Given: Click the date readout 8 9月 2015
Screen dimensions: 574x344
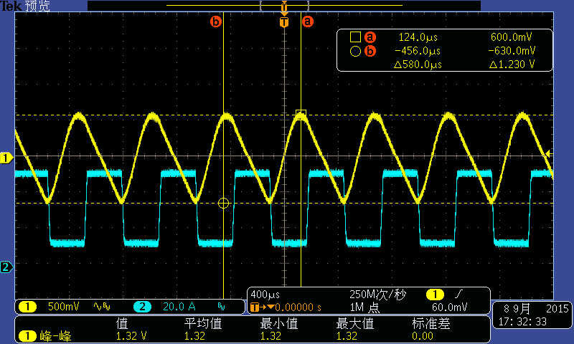Looking at the screenshot, I should click(536, 309).
